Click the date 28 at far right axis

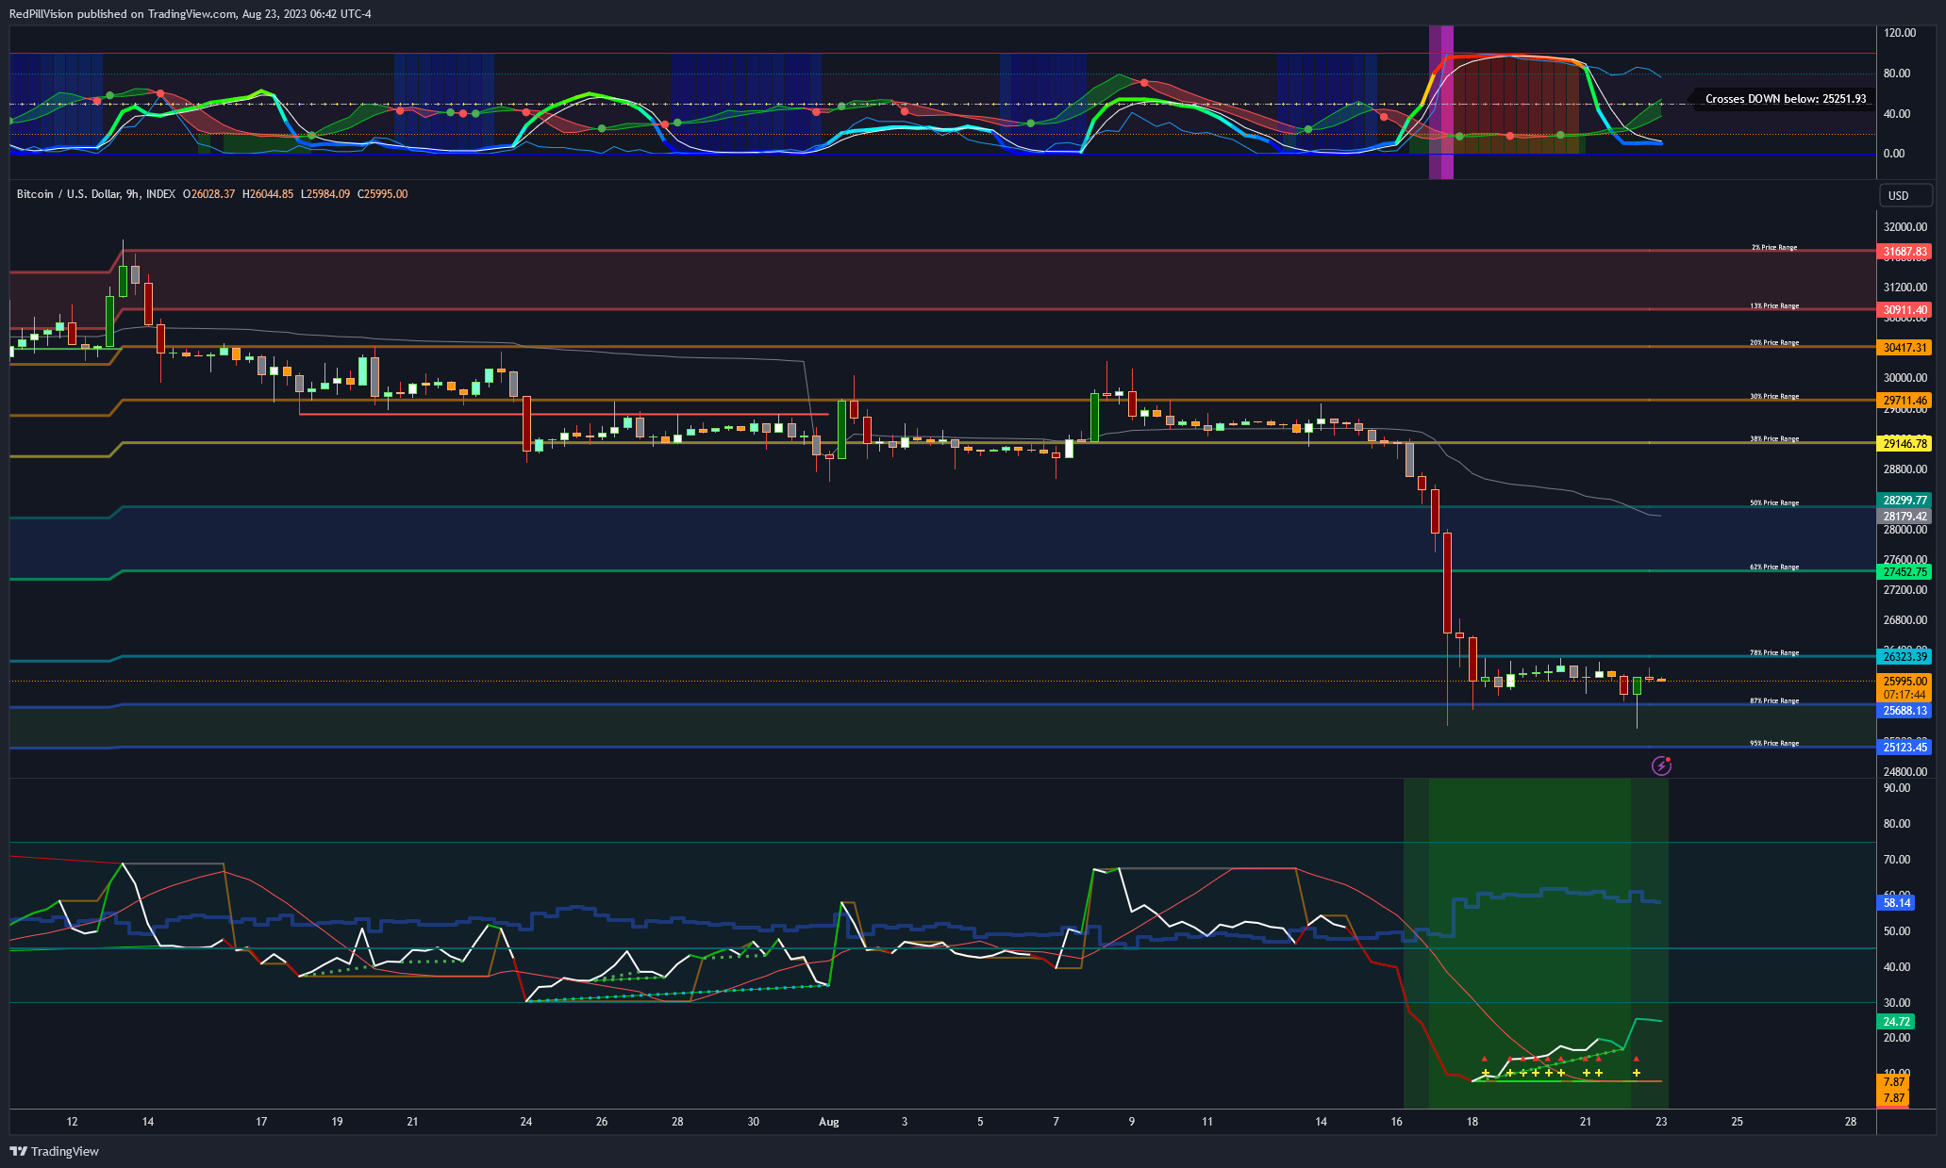pyautogui.click(x=1851, y=1122)
